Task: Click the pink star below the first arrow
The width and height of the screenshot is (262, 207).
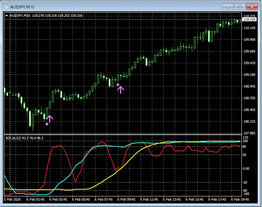Action: point(47,124)
